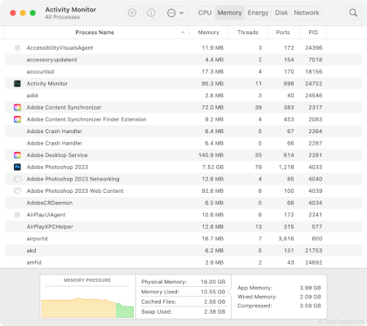
Task: Click the Wired Memory 2.09 GB entry
Action: [x=279, y=297]
